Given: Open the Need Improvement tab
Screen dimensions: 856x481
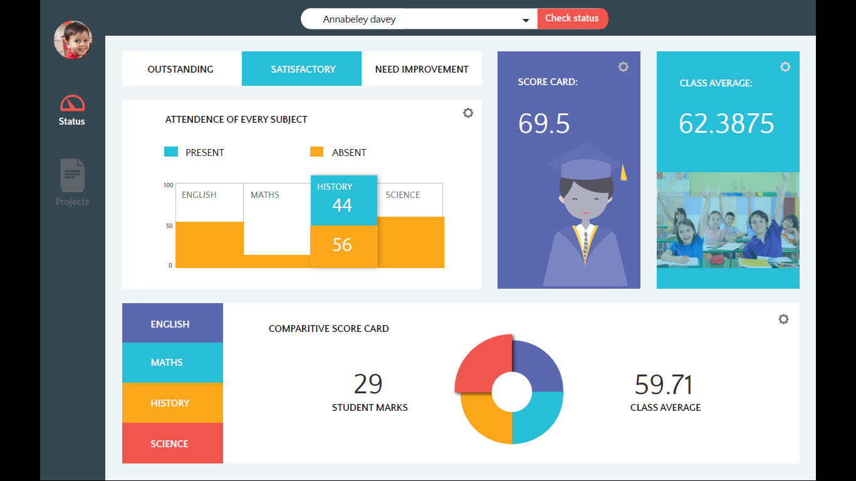Looking at the screenshot, I should coord(422,69).
